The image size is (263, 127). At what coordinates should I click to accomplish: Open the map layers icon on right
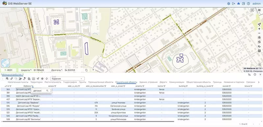[259, 51]
